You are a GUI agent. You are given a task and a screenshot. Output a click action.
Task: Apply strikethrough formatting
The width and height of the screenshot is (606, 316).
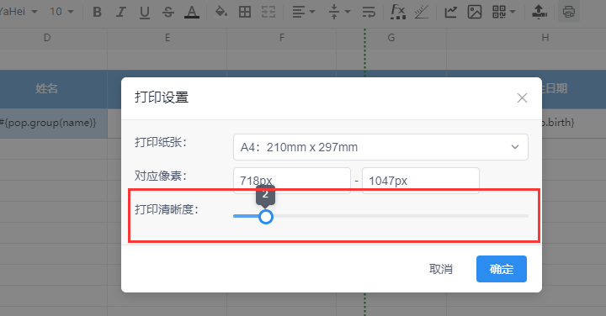point(168,12)
